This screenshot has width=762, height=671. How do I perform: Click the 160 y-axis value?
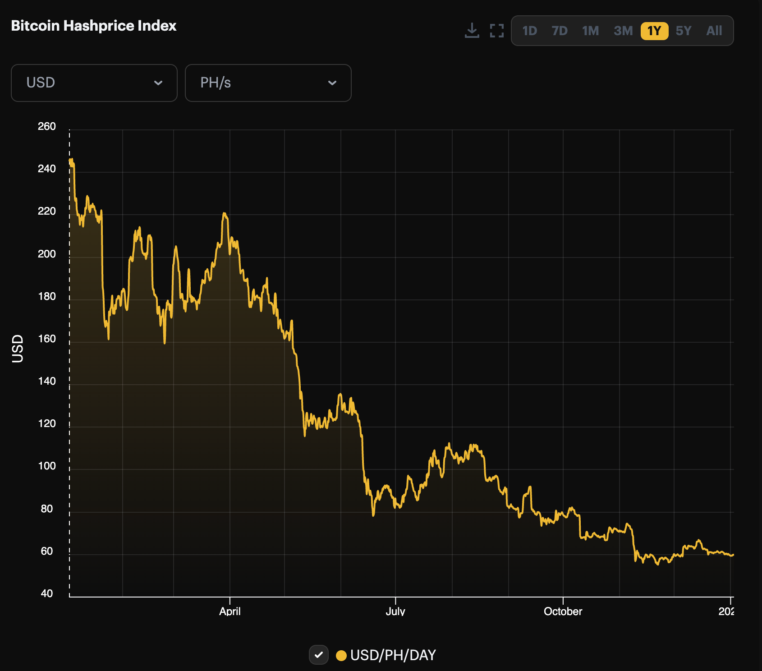(47, 339)
